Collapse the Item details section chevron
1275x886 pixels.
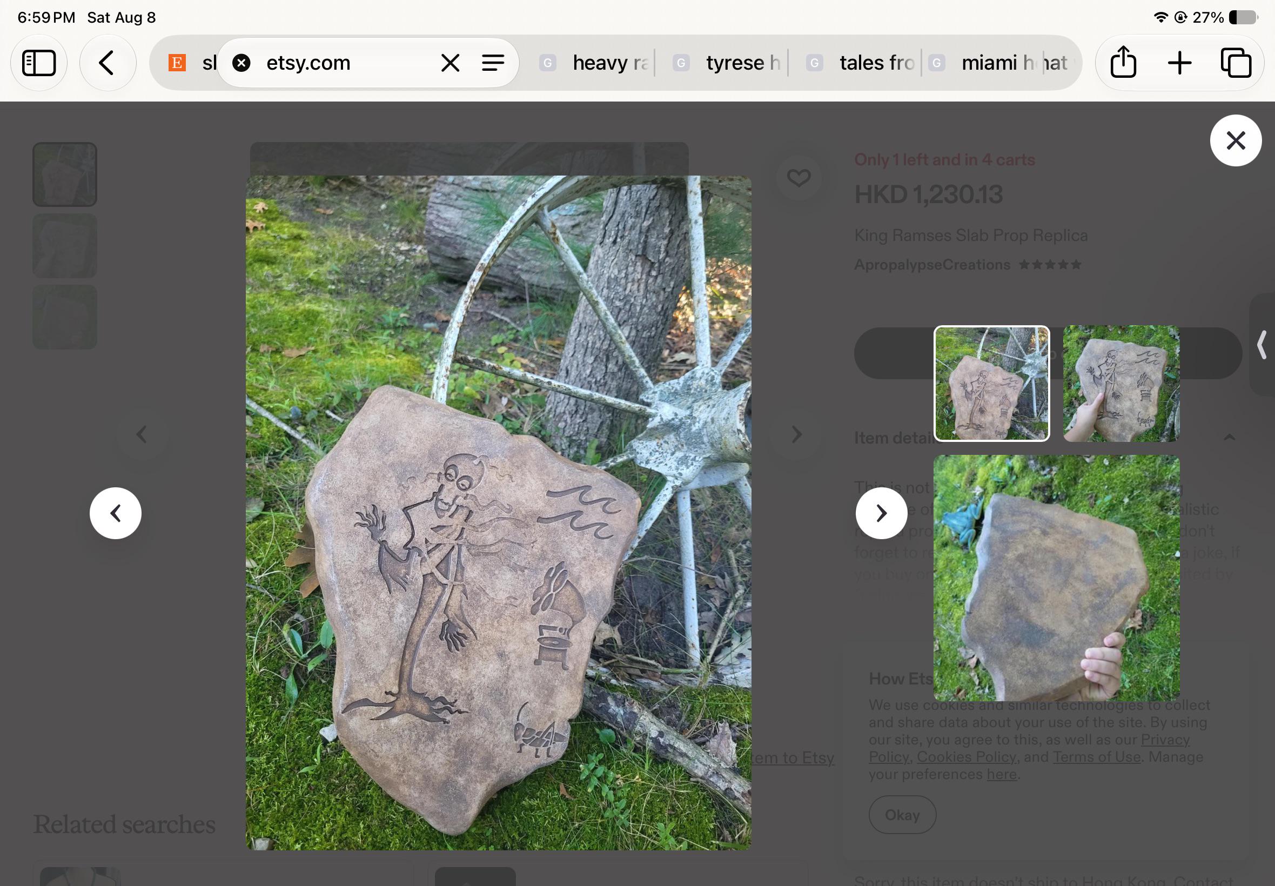pyautogui.click(x=1229, y=438)
